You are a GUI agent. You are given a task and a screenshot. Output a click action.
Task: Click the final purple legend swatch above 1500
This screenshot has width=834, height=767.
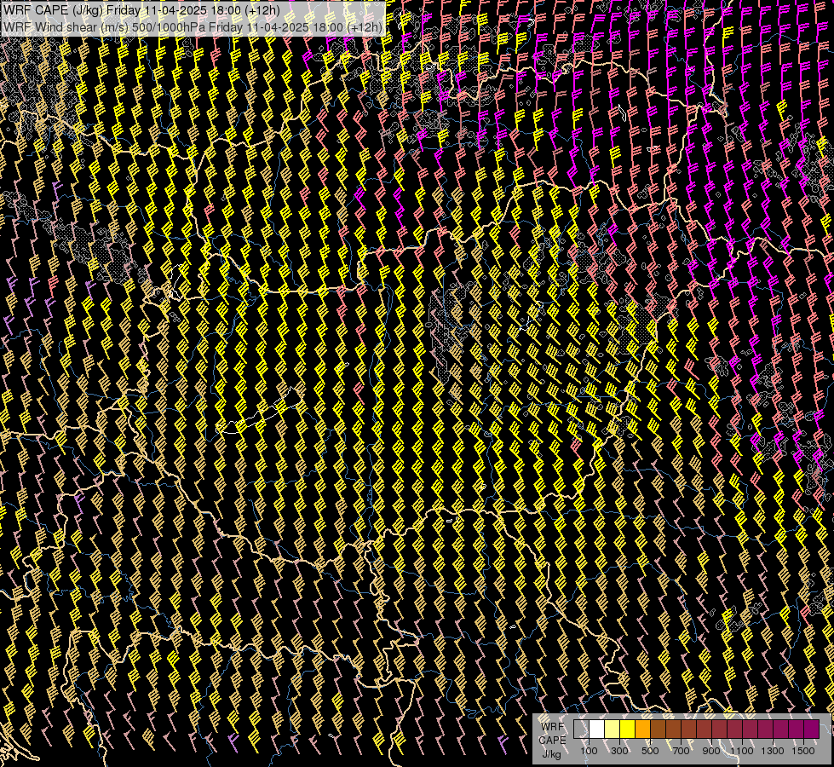click(812, 730)
